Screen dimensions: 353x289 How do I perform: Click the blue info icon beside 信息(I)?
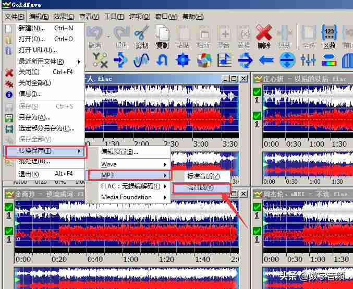pyautogui.click(x=9, y=94)
